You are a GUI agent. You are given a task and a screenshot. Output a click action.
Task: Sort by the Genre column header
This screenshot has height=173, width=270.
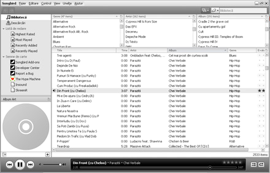[242, 50]
